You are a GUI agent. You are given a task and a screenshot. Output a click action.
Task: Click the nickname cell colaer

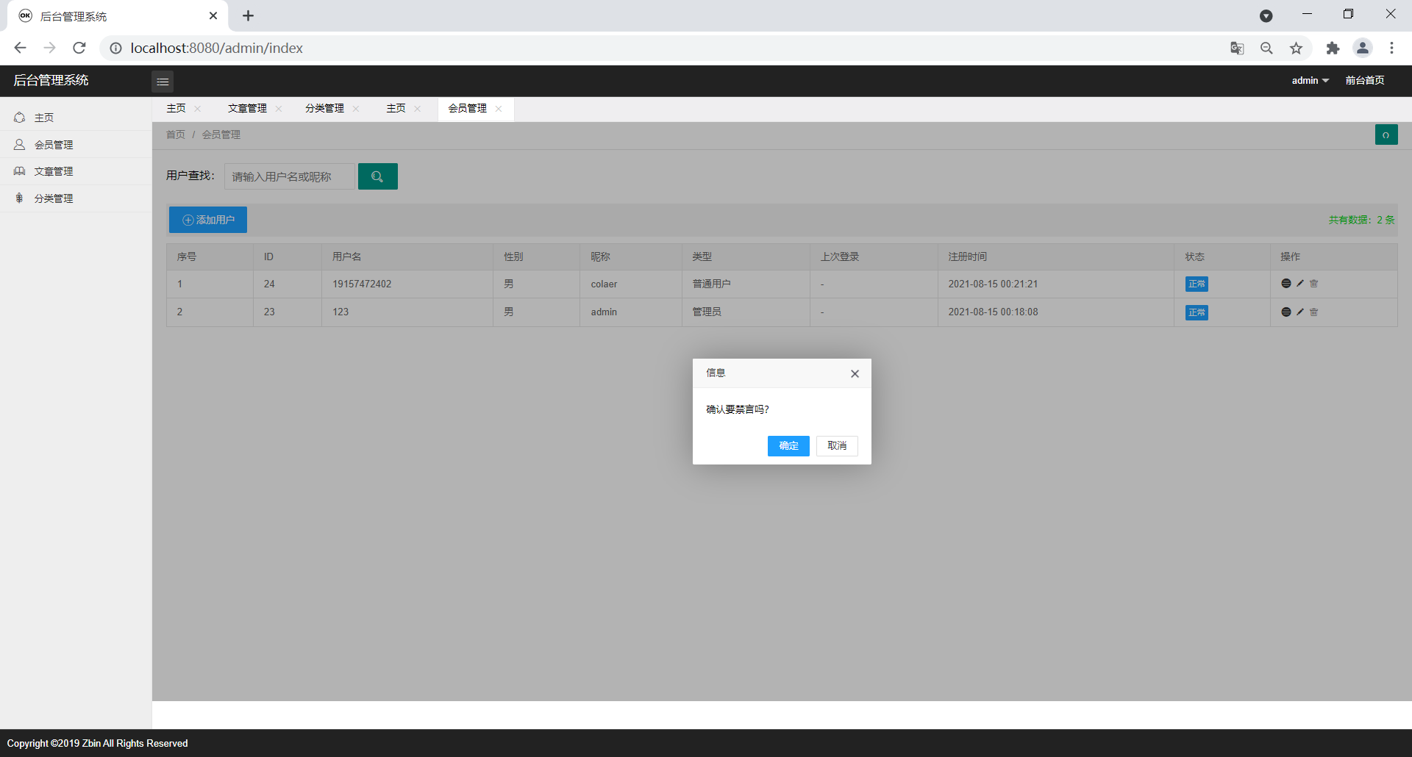tap(604, 284)
